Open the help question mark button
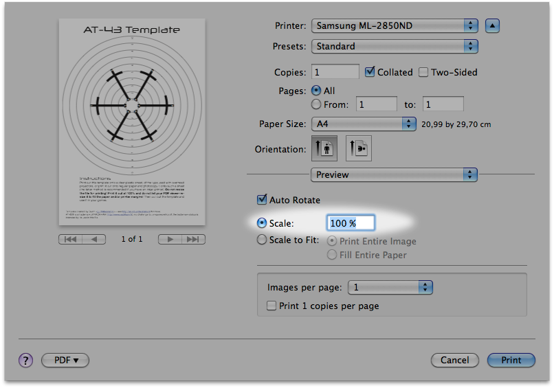 click(25, 360)
